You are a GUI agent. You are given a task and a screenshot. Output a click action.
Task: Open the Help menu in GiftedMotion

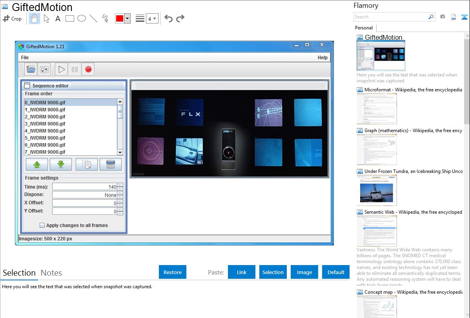[322, 58]
